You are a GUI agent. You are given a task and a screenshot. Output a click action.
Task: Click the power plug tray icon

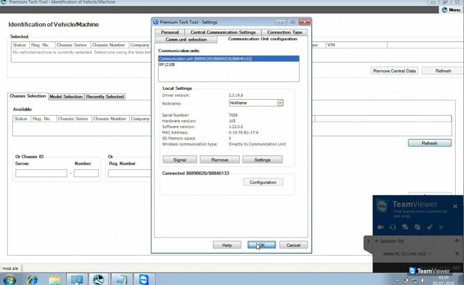407,280
